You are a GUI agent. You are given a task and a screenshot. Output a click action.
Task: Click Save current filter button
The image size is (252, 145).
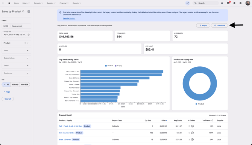pos(16,26)
